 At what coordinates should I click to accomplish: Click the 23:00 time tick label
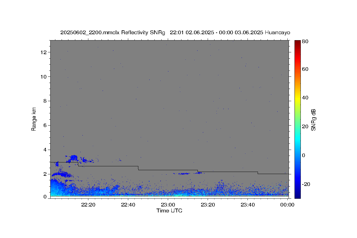(168, 205)
